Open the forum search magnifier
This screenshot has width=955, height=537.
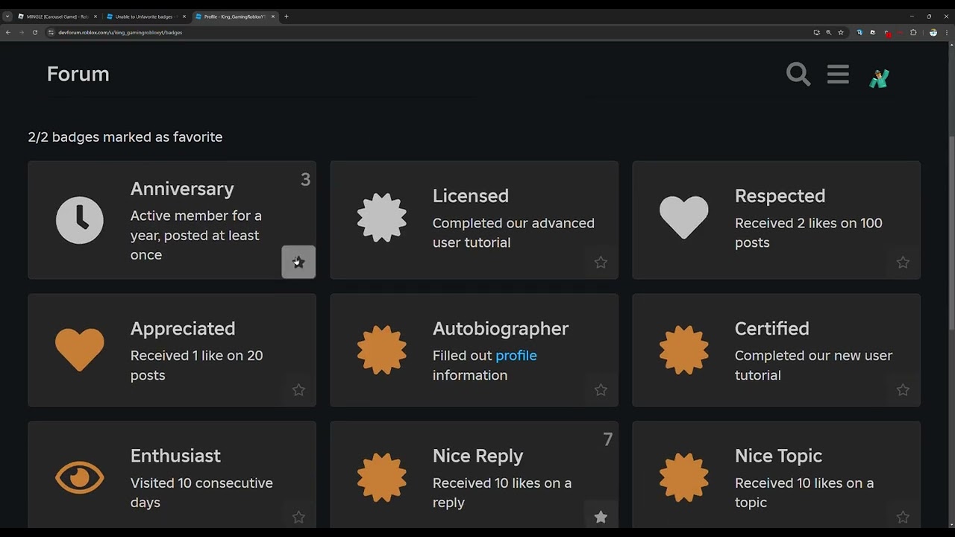click(x=798, y=75)
